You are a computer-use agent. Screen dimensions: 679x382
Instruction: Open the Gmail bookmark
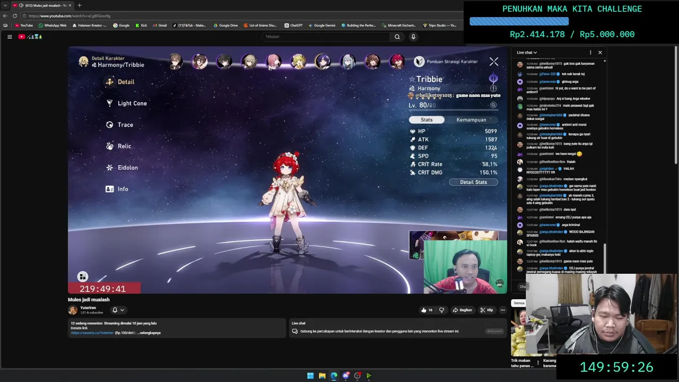pyautogui.click(x=160, y=25)
